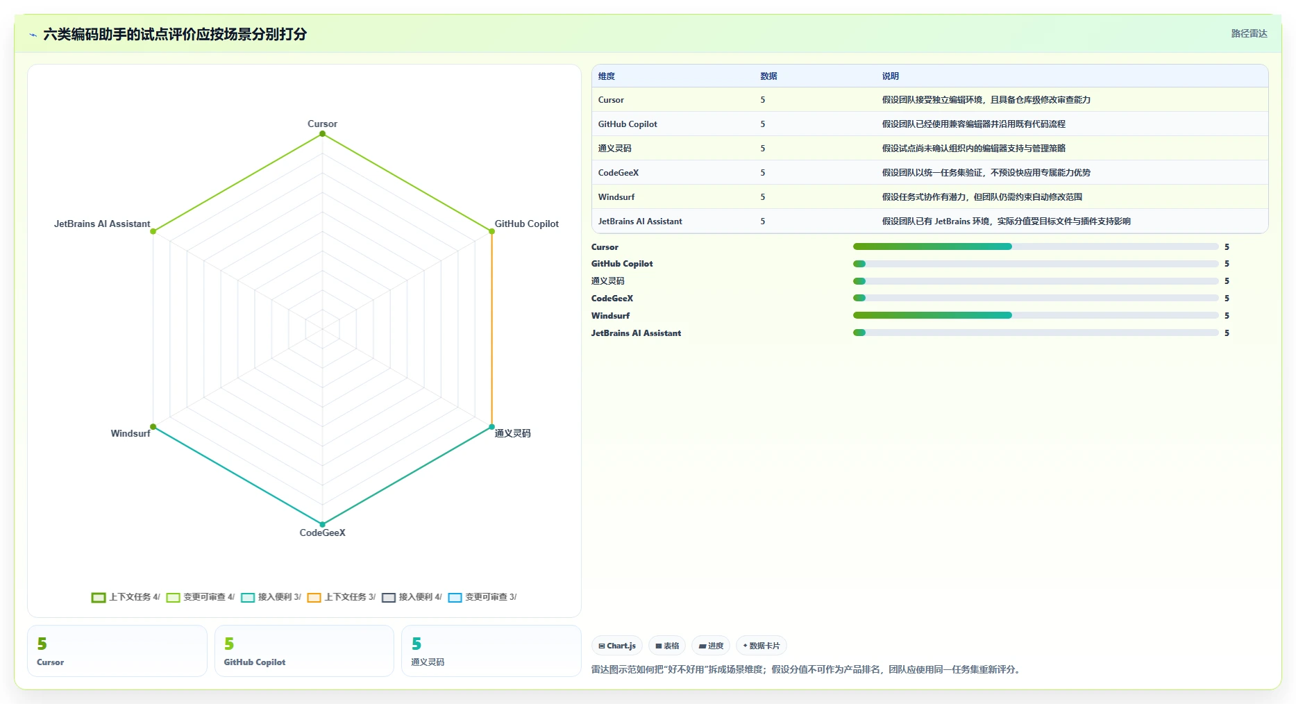
Task: Click the 通义灵码 axis label on radar chart
Action: tap(512, 433)
